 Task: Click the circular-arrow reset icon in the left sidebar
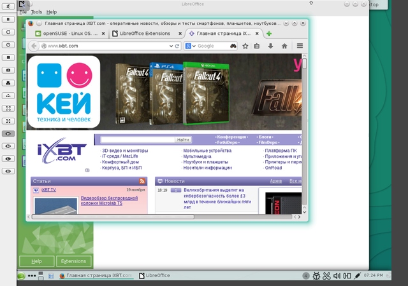pos(8,32)
